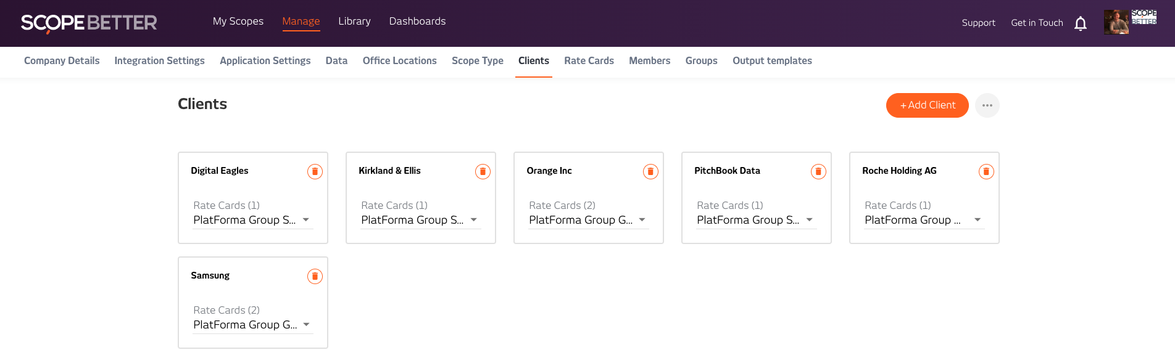Open the Library section
Image resolution: width=1175 pixels, height=363 pixels.
[x=354, y=21]
